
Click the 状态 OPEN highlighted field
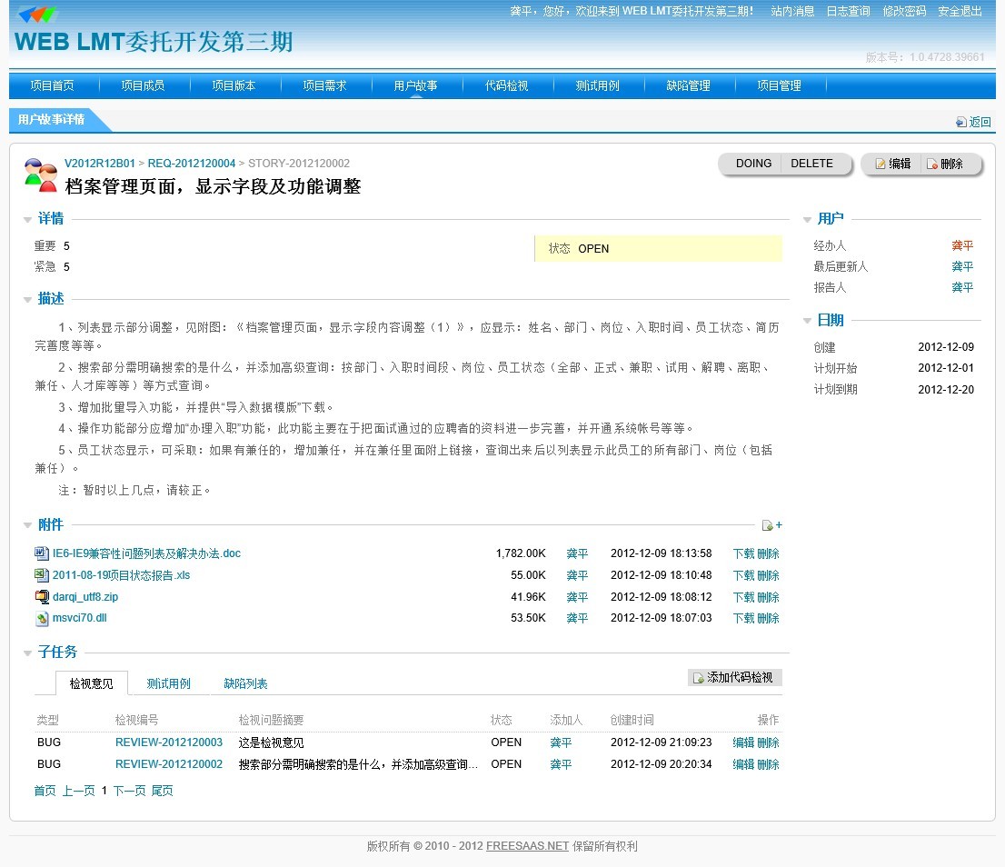658,249
